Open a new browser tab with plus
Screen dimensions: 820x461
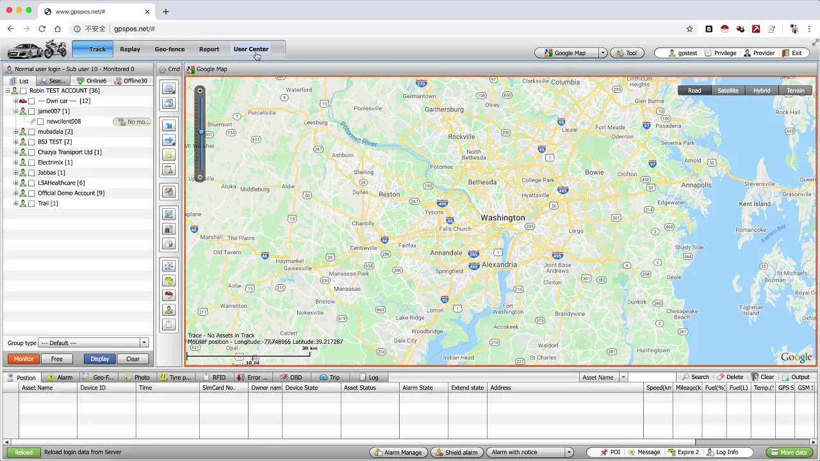166,12
